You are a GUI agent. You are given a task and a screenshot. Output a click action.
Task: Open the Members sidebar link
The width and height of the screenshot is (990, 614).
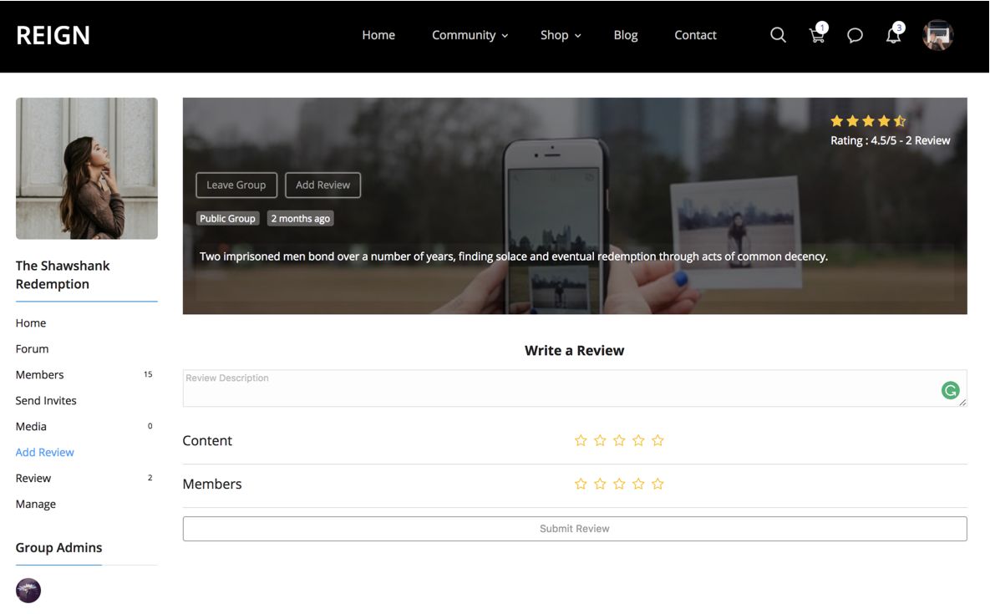tap(40, 375)
